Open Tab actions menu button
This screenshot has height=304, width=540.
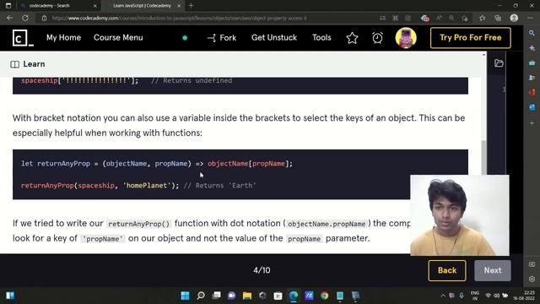[x=8, y=6]
